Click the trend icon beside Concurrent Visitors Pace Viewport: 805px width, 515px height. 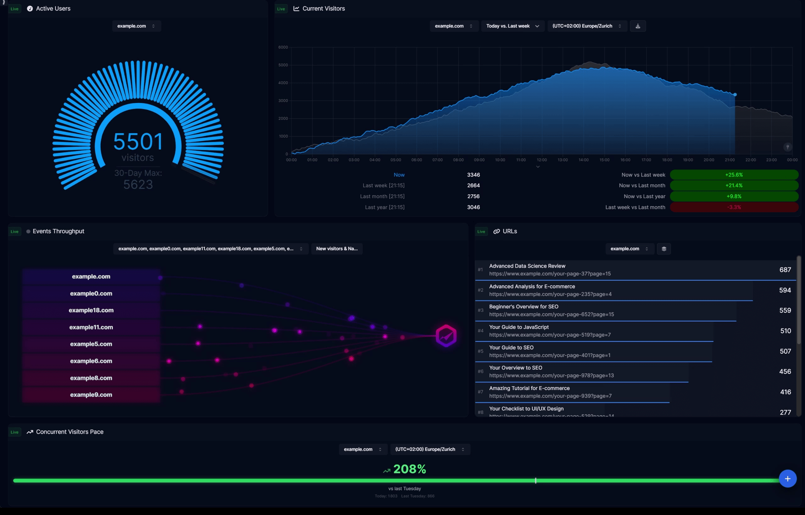[x=30, y=432]
